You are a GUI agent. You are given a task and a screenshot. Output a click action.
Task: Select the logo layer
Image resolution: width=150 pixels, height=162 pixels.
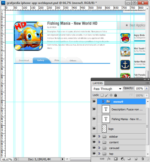pyautogui.click(x=121, y=129)
